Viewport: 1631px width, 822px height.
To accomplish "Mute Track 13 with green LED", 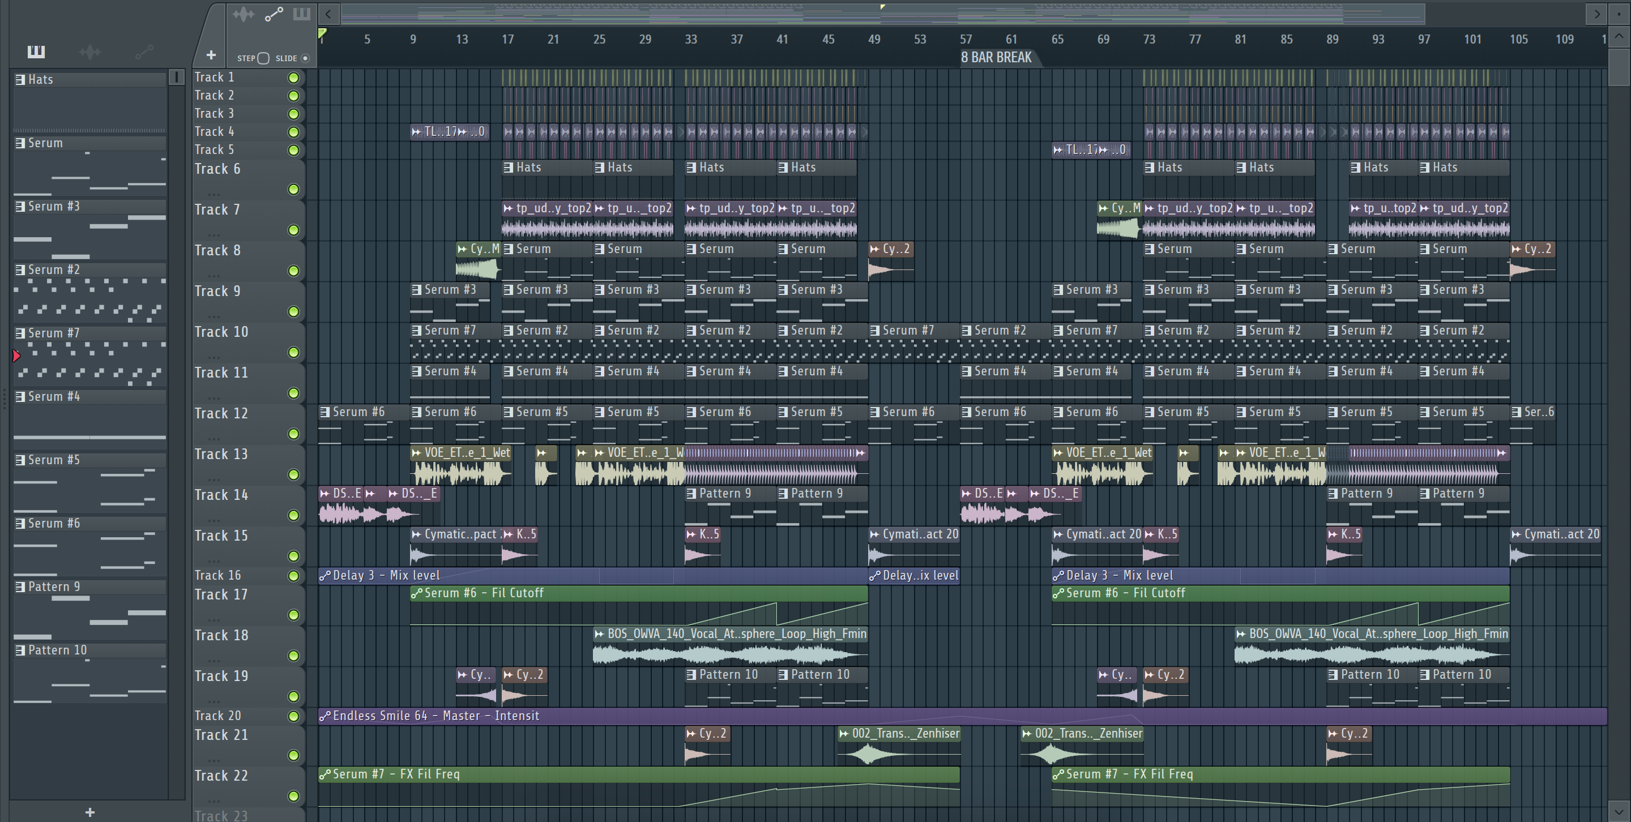I will (x=293, y=474).
